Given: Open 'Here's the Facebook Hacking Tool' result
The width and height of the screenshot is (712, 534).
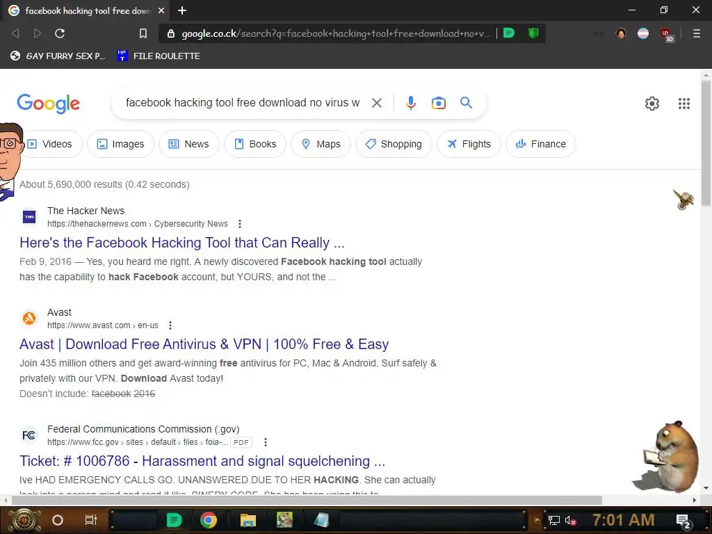Looking at the screenshot, I should pyautogui.click(x=182, y=243).
